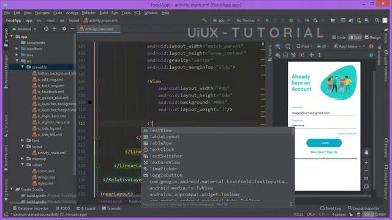Click the autocomplete list scrollbar

pyautogui.click(x=293, y=131)
